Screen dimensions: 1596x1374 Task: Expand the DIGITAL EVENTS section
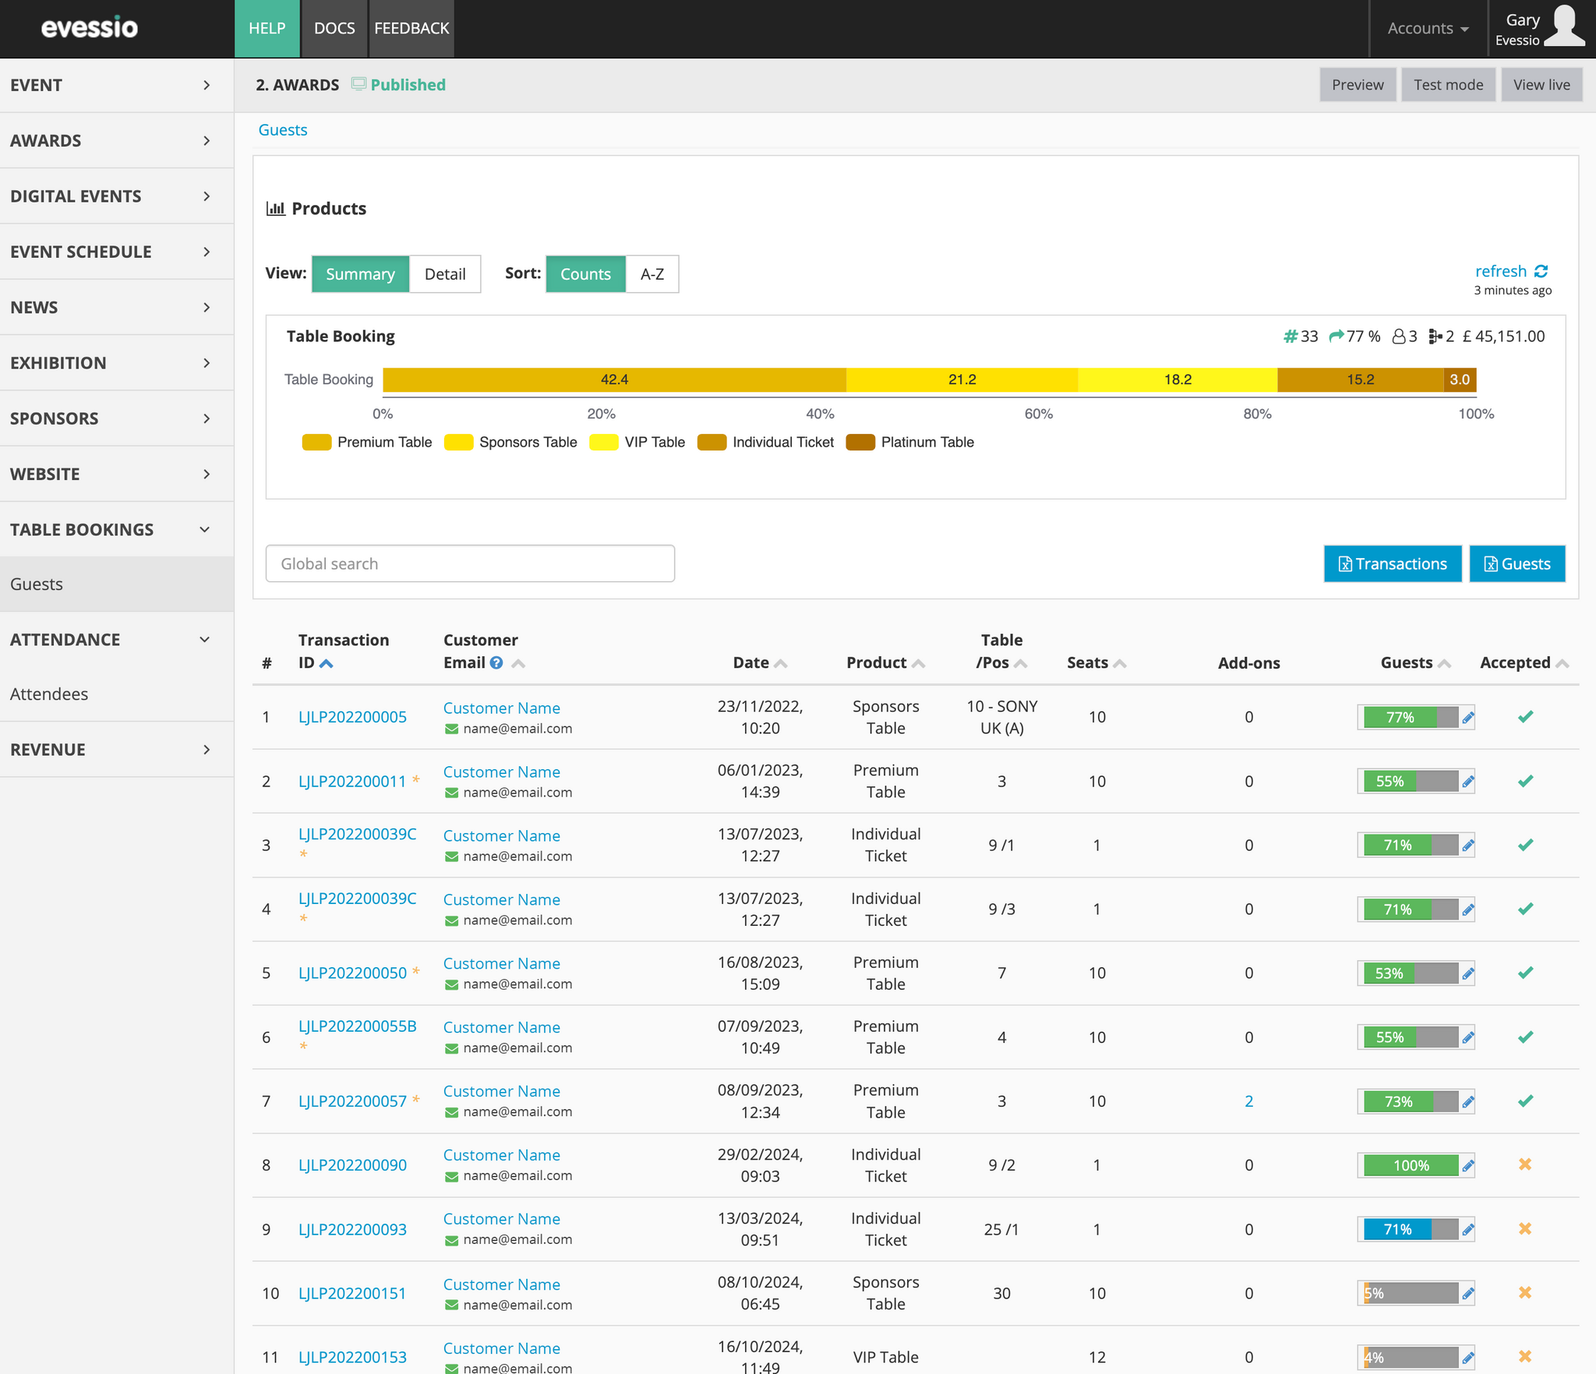pos(117,196)
